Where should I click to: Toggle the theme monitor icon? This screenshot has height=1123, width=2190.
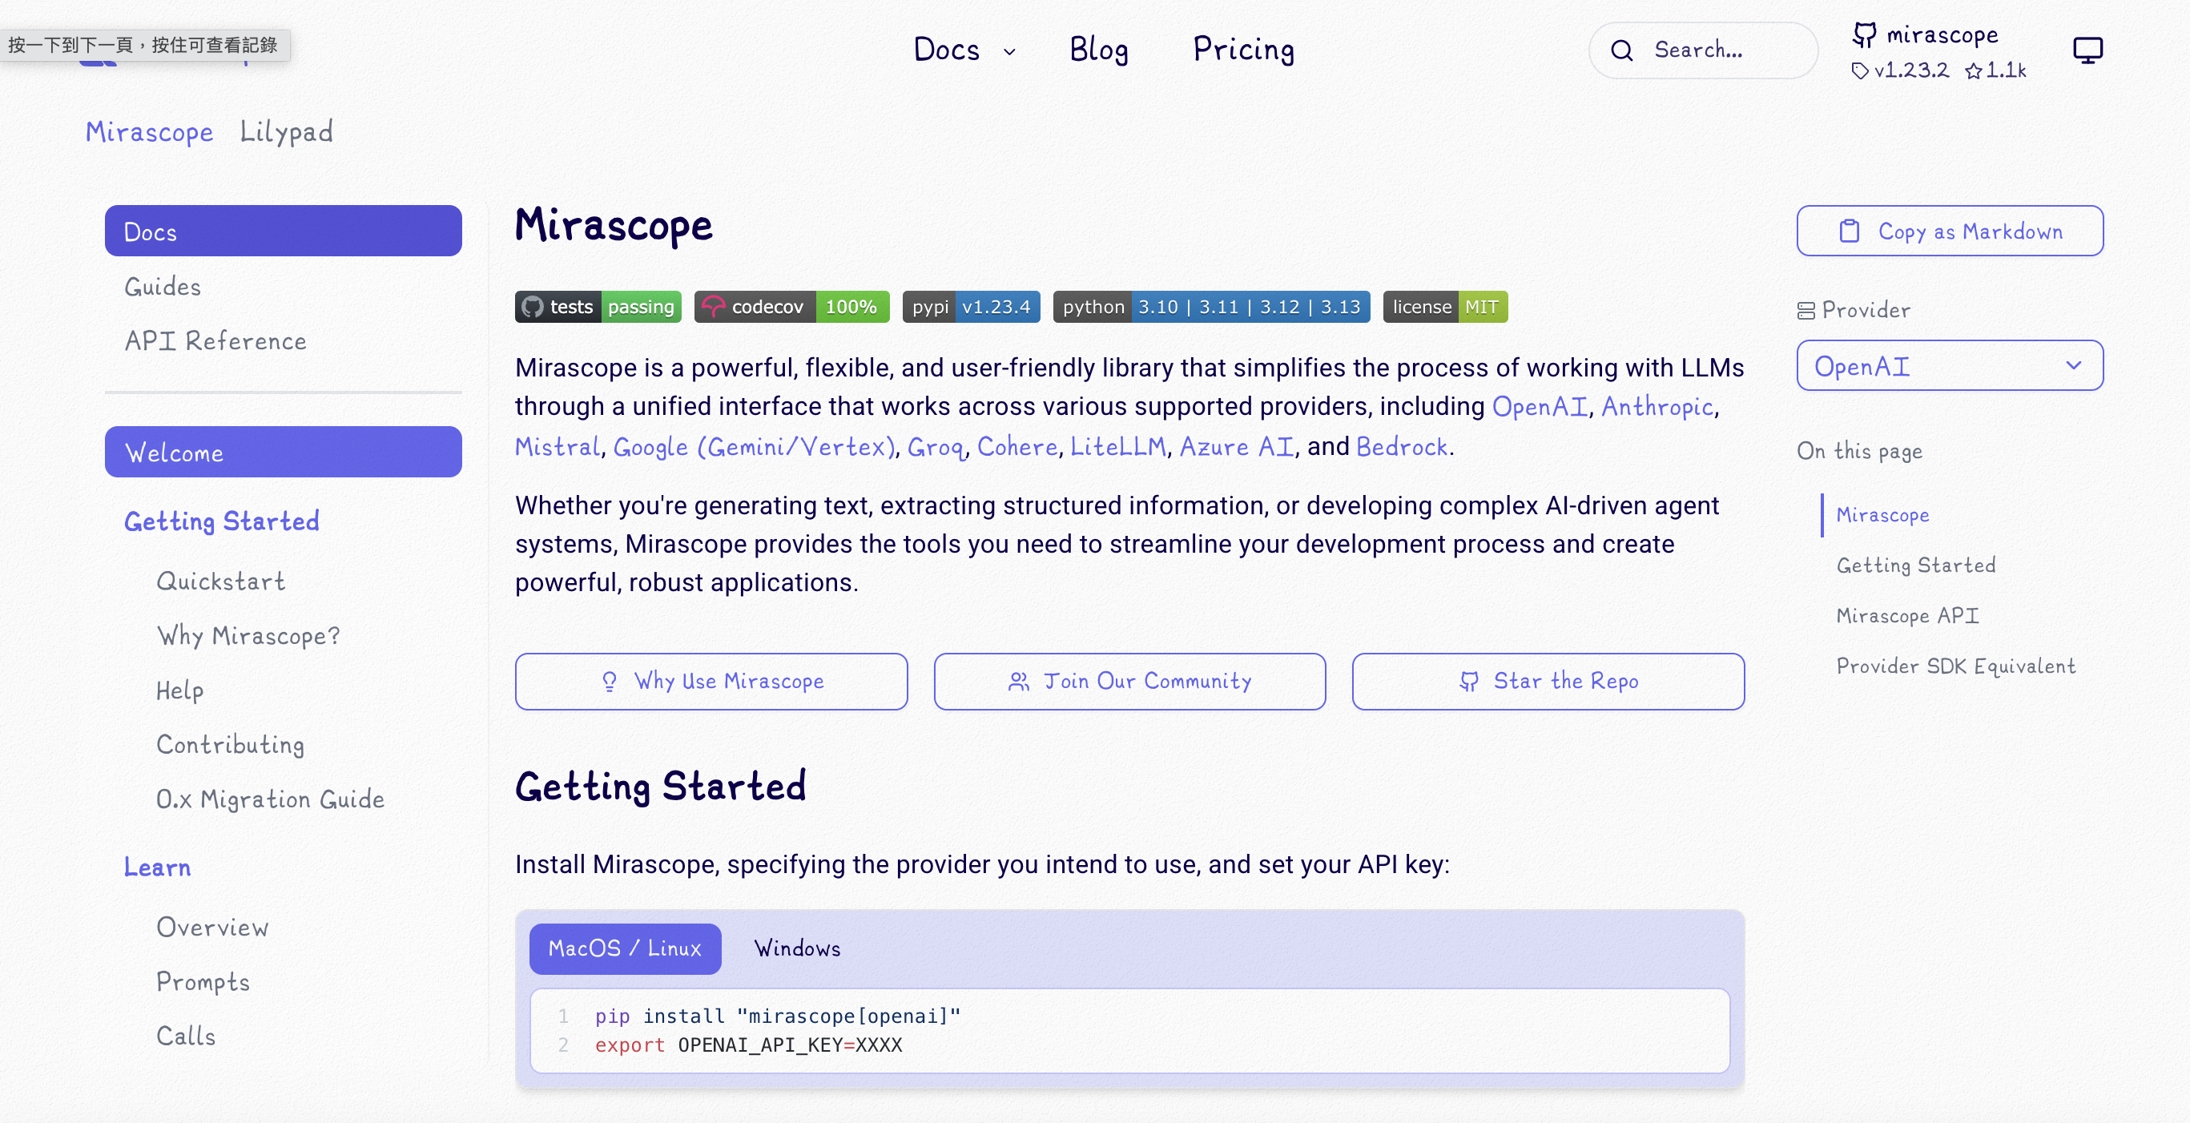2087,50
